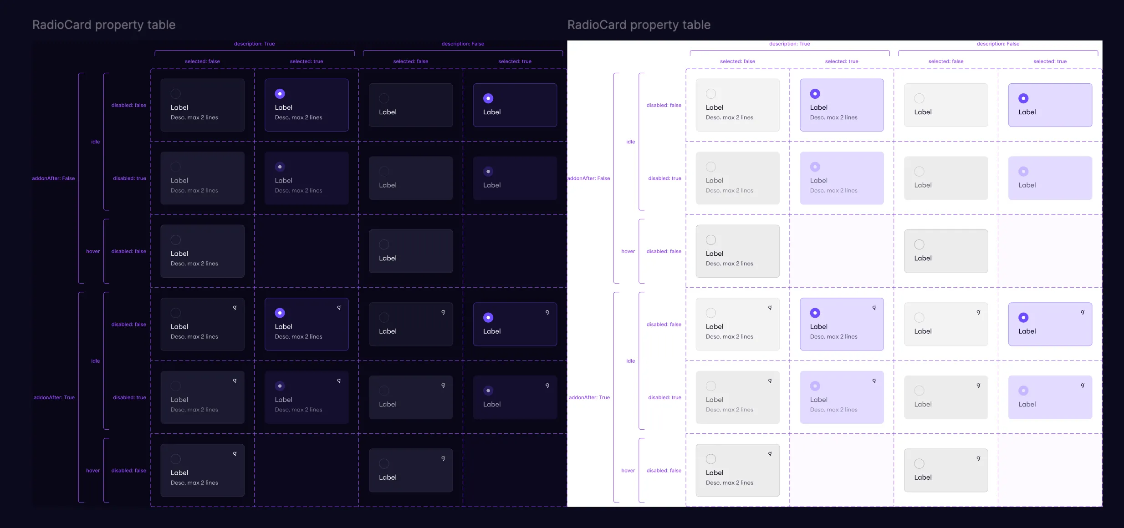Expand the addonAfter: False group on dark table
This screenshot has height=528, width=1124.
pyautogui.click(x=54, y=178)
